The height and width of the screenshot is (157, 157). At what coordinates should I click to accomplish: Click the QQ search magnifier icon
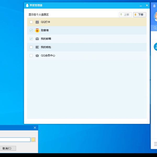click(155, 28)
